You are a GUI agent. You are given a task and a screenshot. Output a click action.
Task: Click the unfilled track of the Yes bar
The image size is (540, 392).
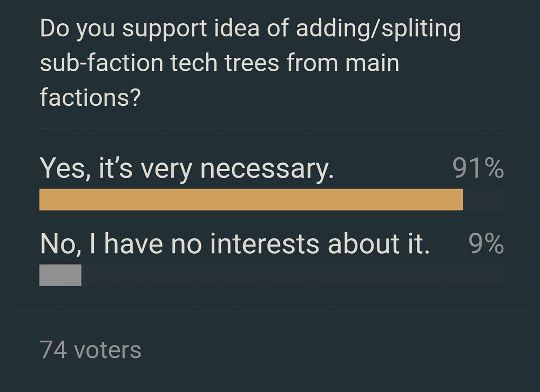[x=484, y=199]
